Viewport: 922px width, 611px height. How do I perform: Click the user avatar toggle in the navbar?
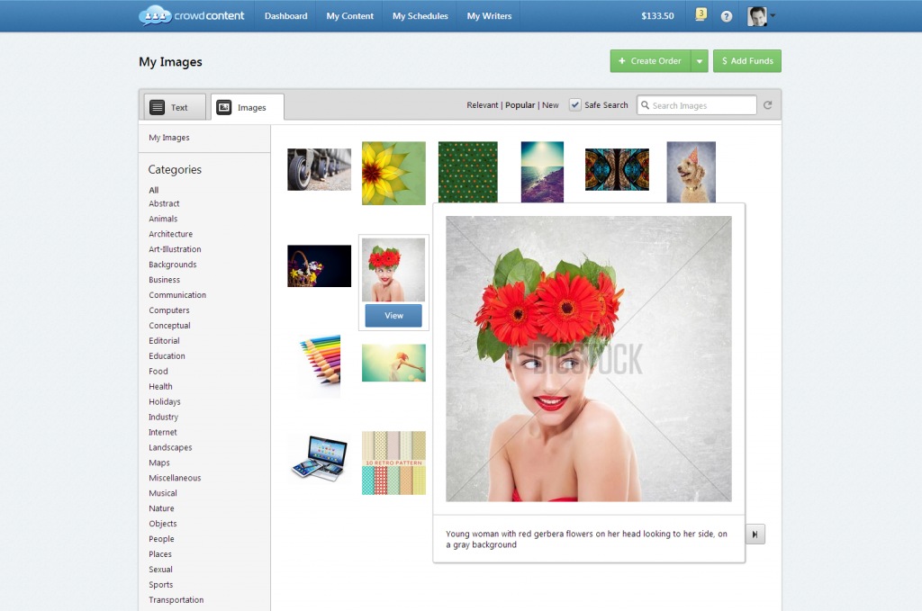point(755,15)
